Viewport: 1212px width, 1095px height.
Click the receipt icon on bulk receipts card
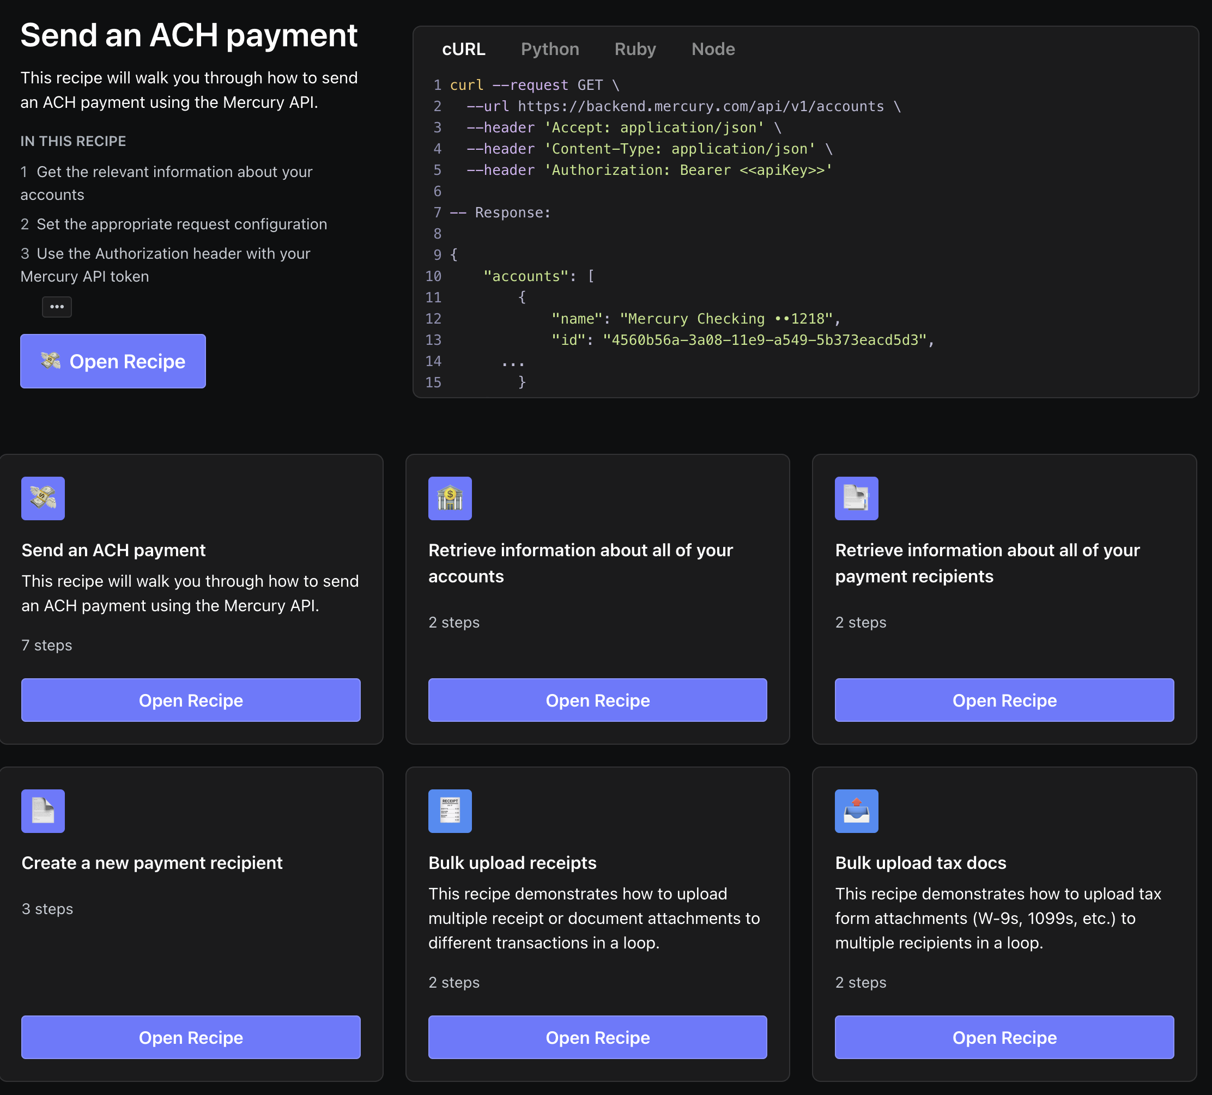point(450,811)
